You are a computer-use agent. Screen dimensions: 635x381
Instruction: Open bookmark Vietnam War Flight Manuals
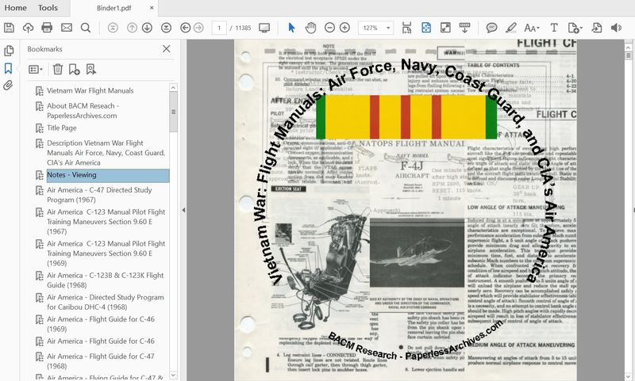tap(90, 90)
